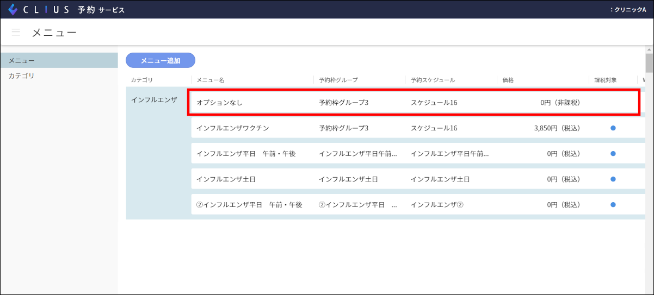The width and height of the screenshot is (654, 295).
Task: Click the 0円(非課税) price cell
Action: (x=560, y=102)
